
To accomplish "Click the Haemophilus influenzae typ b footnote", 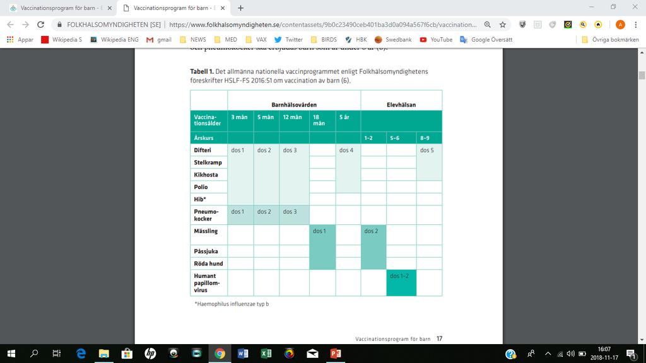I will coord(232,304).
